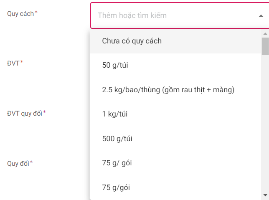This screenshot has width=269, height=200.
Task: Click the 'ĐVT' field label
Action: [x=13, y=63]
